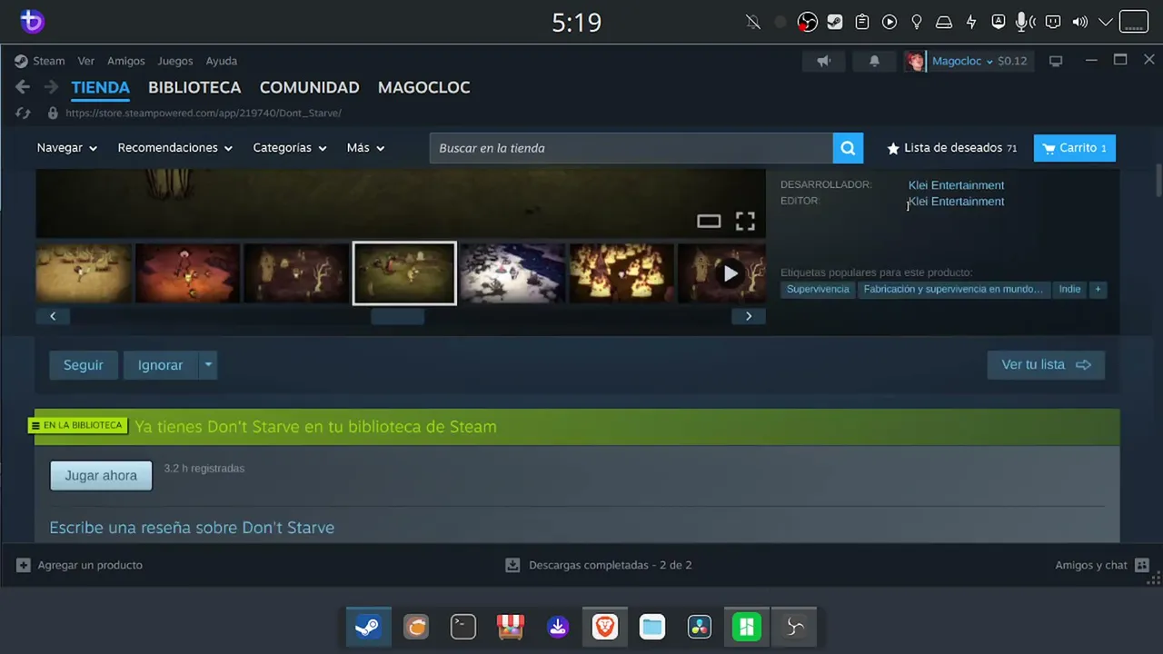Viewport: 1163px width, 654px height.
Task: Click the Magocloc profile avatar picture
Action: (915, 61)
